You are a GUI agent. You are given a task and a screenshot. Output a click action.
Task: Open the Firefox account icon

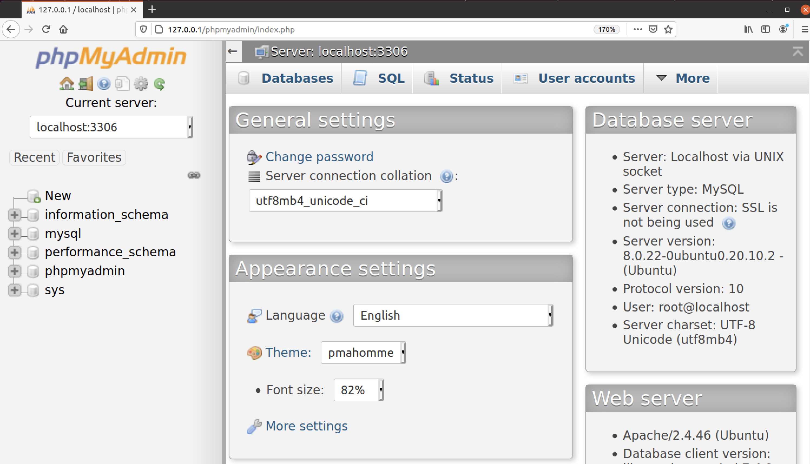click(783, 29)
